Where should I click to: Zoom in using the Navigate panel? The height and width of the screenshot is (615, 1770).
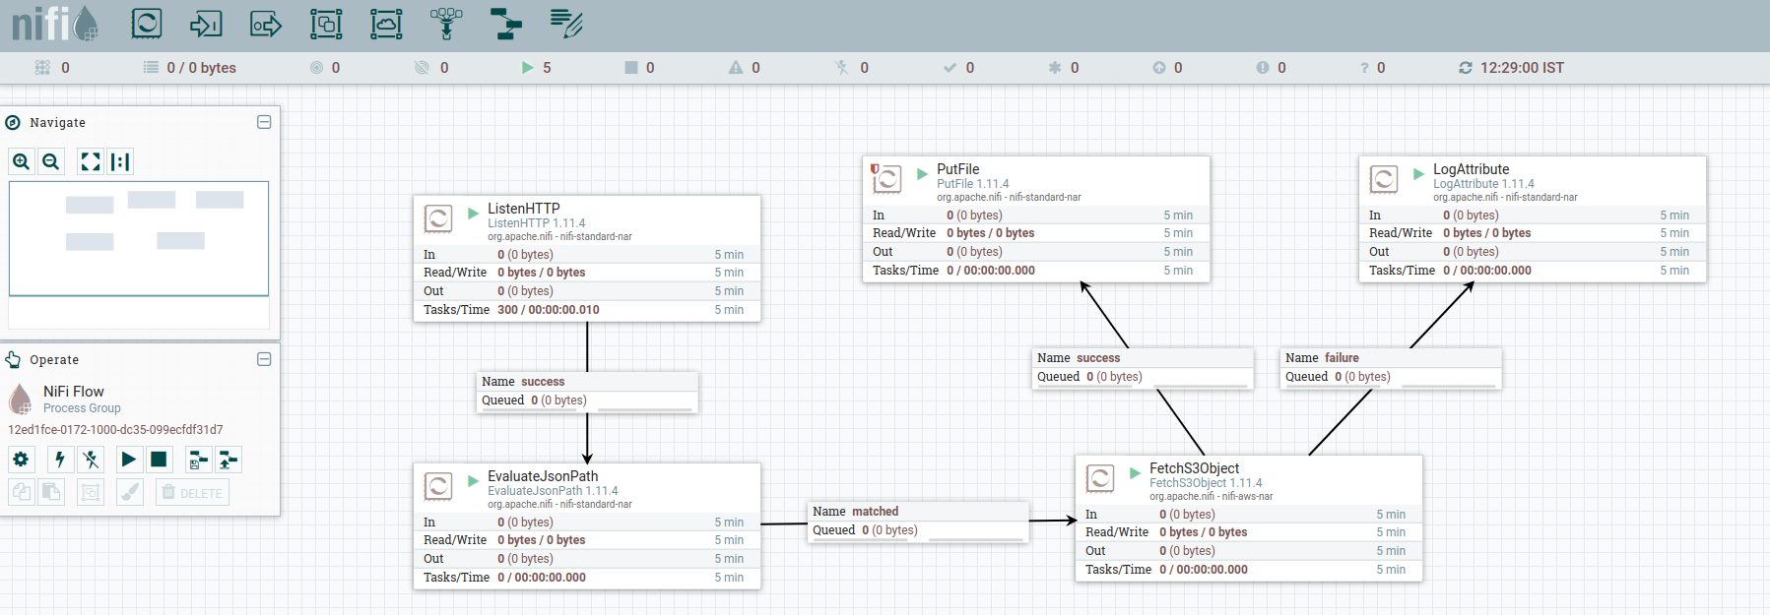pos(22,161)
